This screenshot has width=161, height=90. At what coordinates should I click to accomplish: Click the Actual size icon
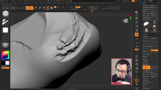coord(137,26)
